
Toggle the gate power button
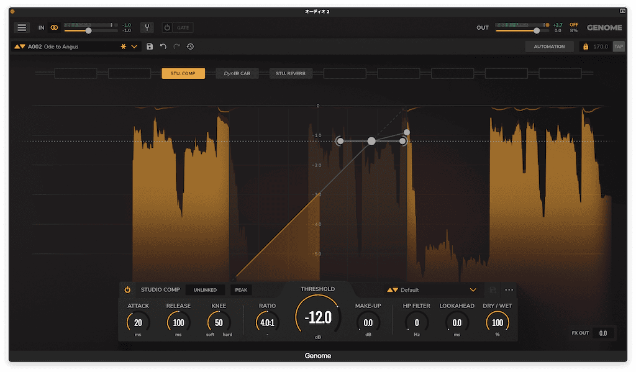click(167, 27)
